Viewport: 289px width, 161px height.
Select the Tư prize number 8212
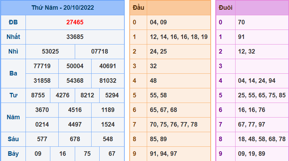87,95
